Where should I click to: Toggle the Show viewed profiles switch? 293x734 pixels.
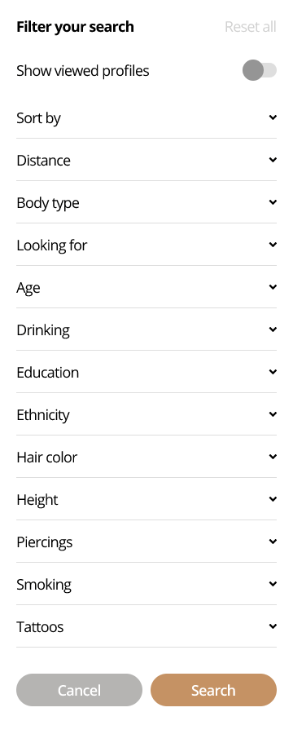pyautogui.click(x=260, y=71)
